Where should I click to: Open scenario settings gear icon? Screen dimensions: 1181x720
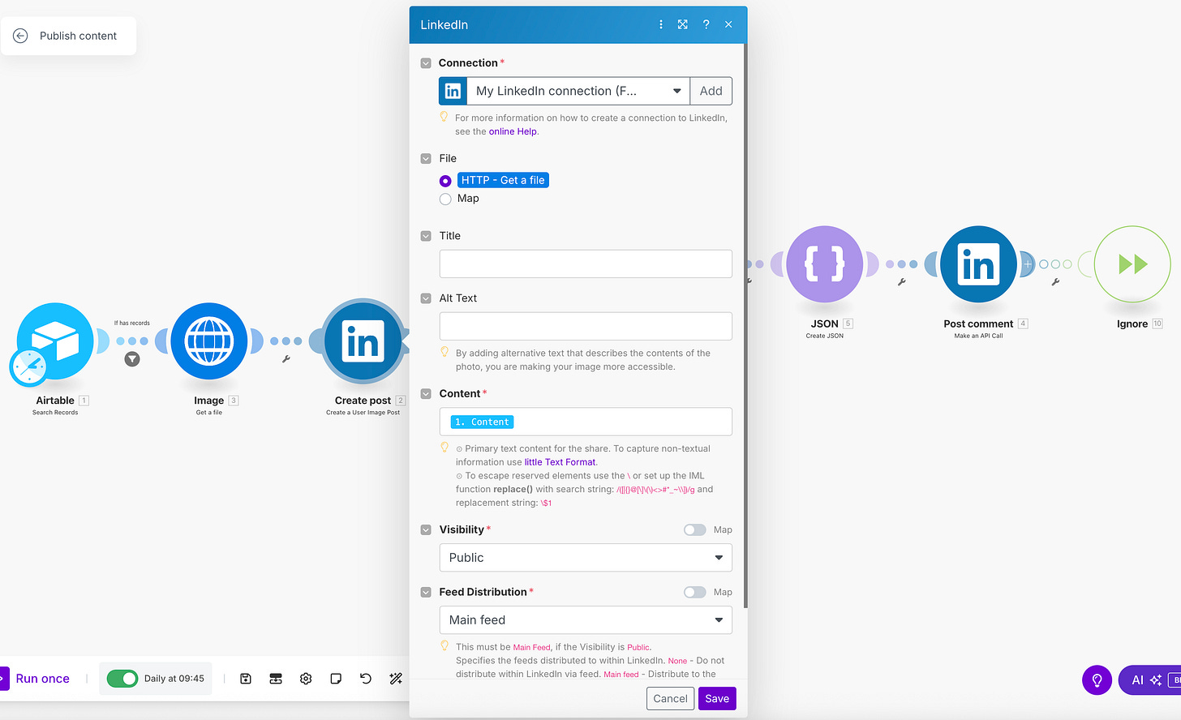coord(306,679)
